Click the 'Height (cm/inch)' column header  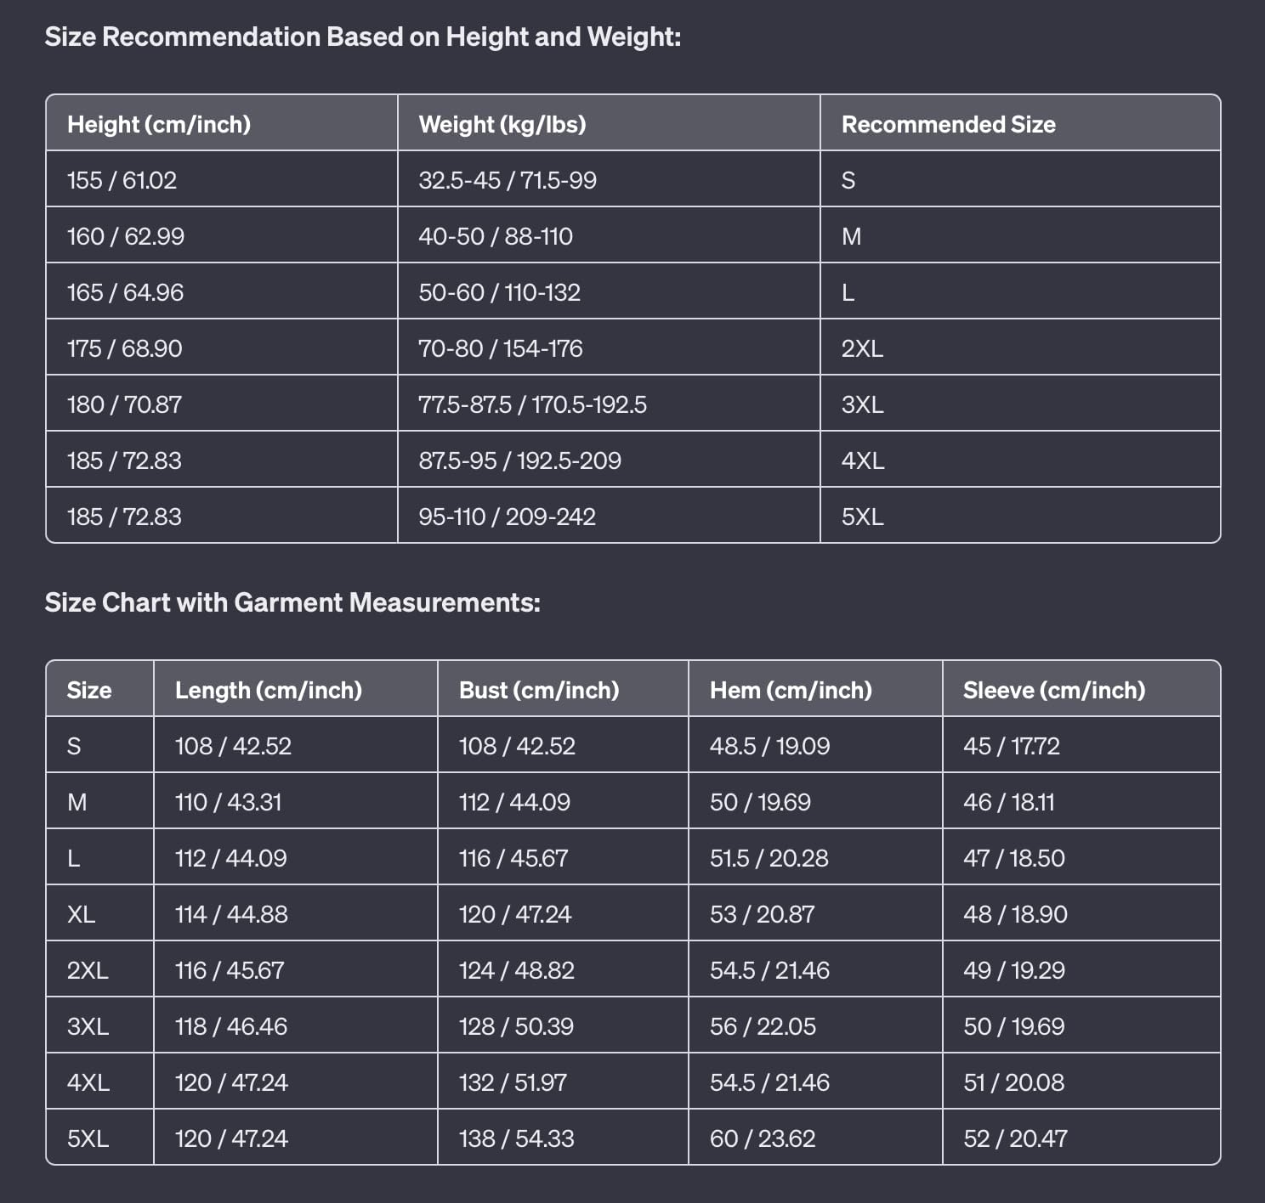(x=159, y=124)
